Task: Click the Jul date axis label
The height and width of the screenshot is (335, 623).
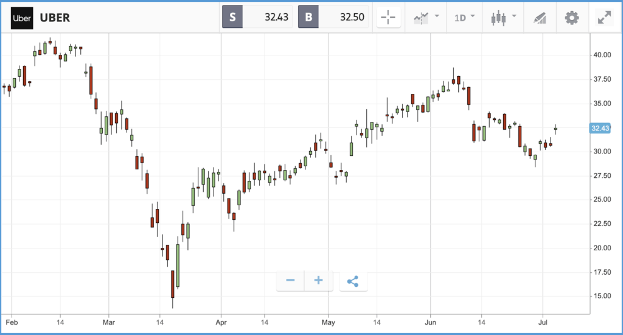Action: tap(543, 322)
